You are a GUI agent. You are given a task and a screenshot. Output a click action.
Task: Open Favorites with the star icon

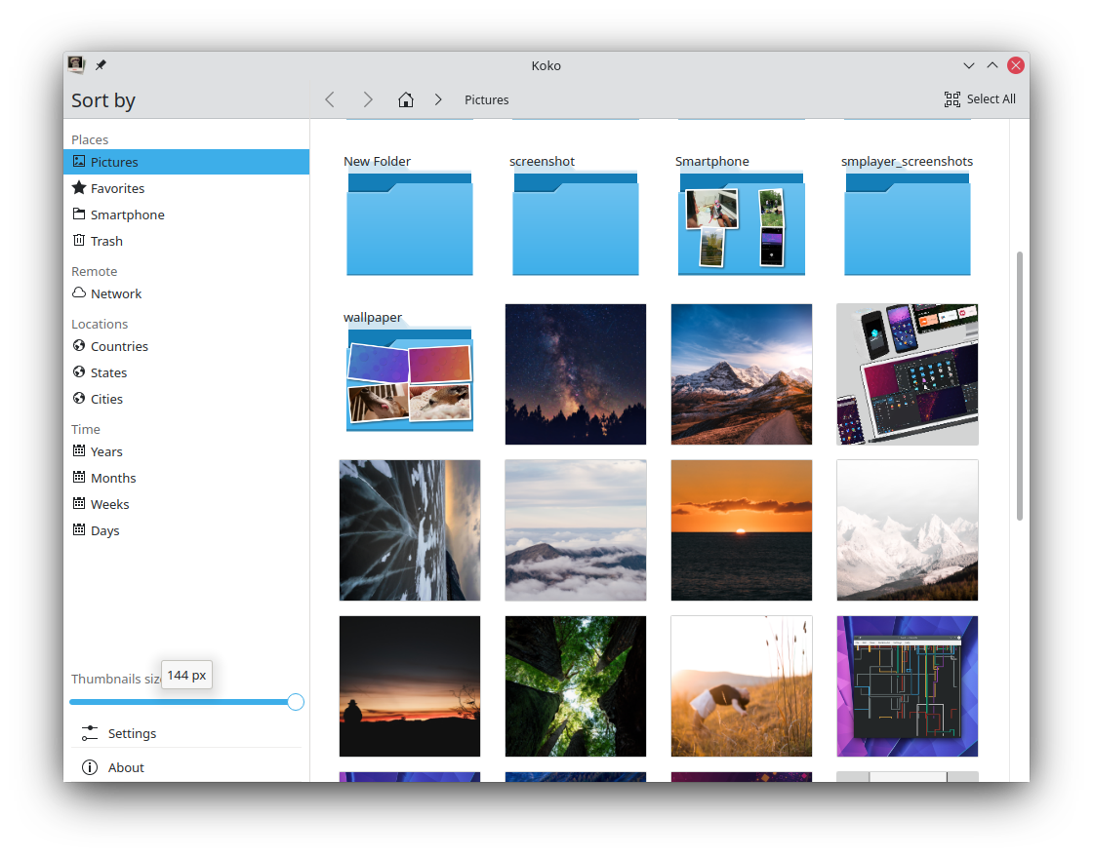[80, 188]
